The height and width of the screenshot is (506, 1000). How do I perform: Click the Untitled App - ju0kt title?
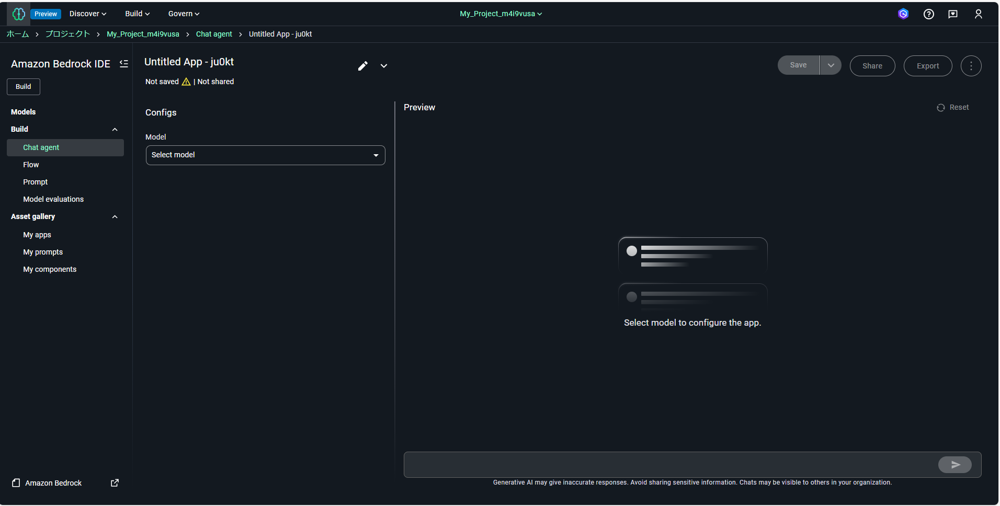189,62
